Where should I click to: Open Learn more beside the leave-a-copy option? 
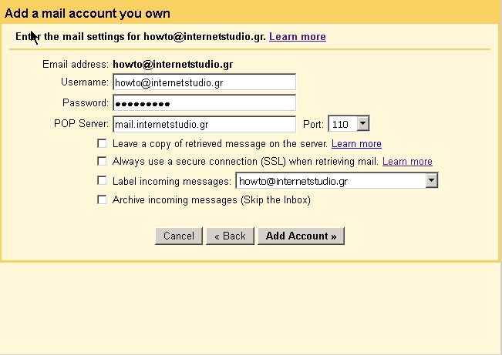click(356, 144)
